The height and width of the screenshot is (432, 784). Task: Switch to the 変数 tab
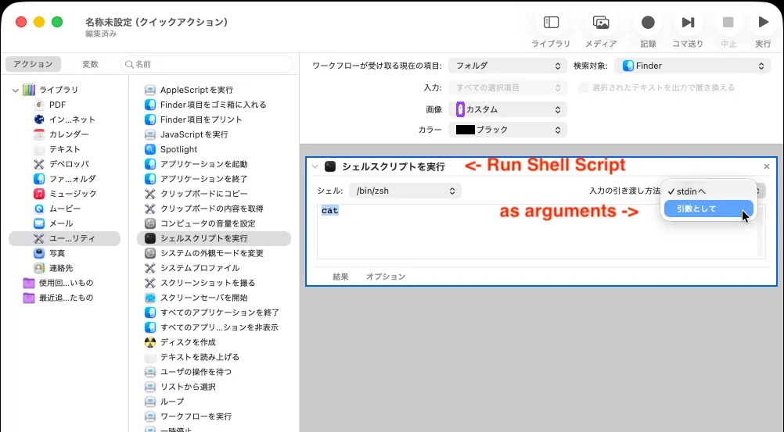tap(91, 64)
